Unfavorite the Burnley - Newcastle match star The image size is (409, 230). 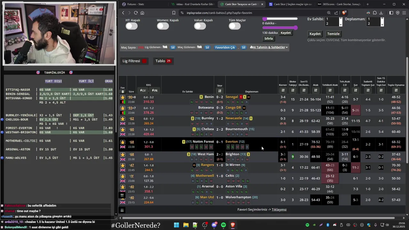123,119
